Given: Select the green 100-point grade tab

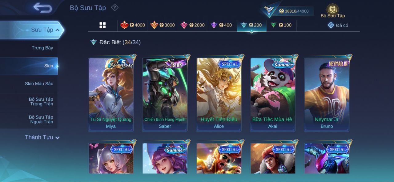Looking at the screenshot, I should point(281,25).
